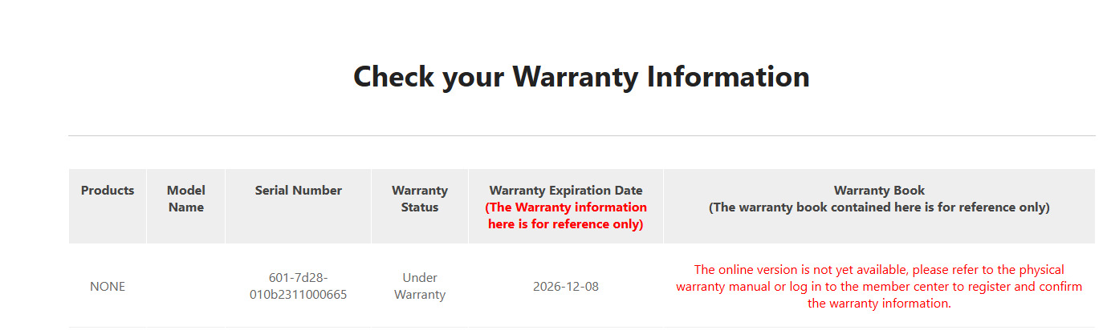This screenshot has height=330, width=1107.
Task: Click "The online version is not yet available" text
Action: click(801, 270)
